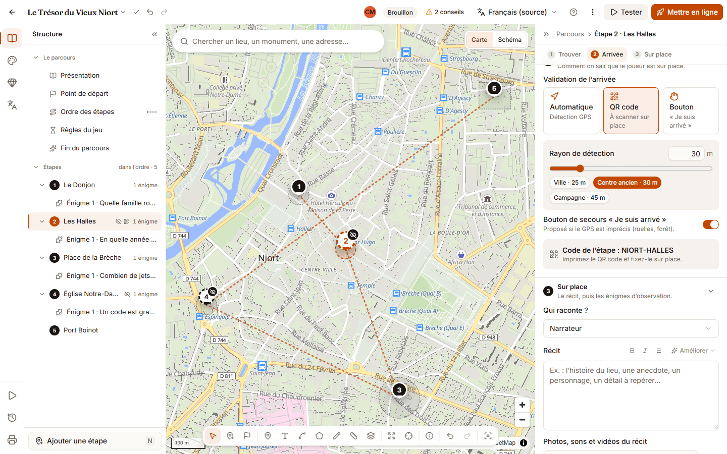Choose the Bouton « Je suis arrivé » validation
727x454 pixels.
click(691, 111)
